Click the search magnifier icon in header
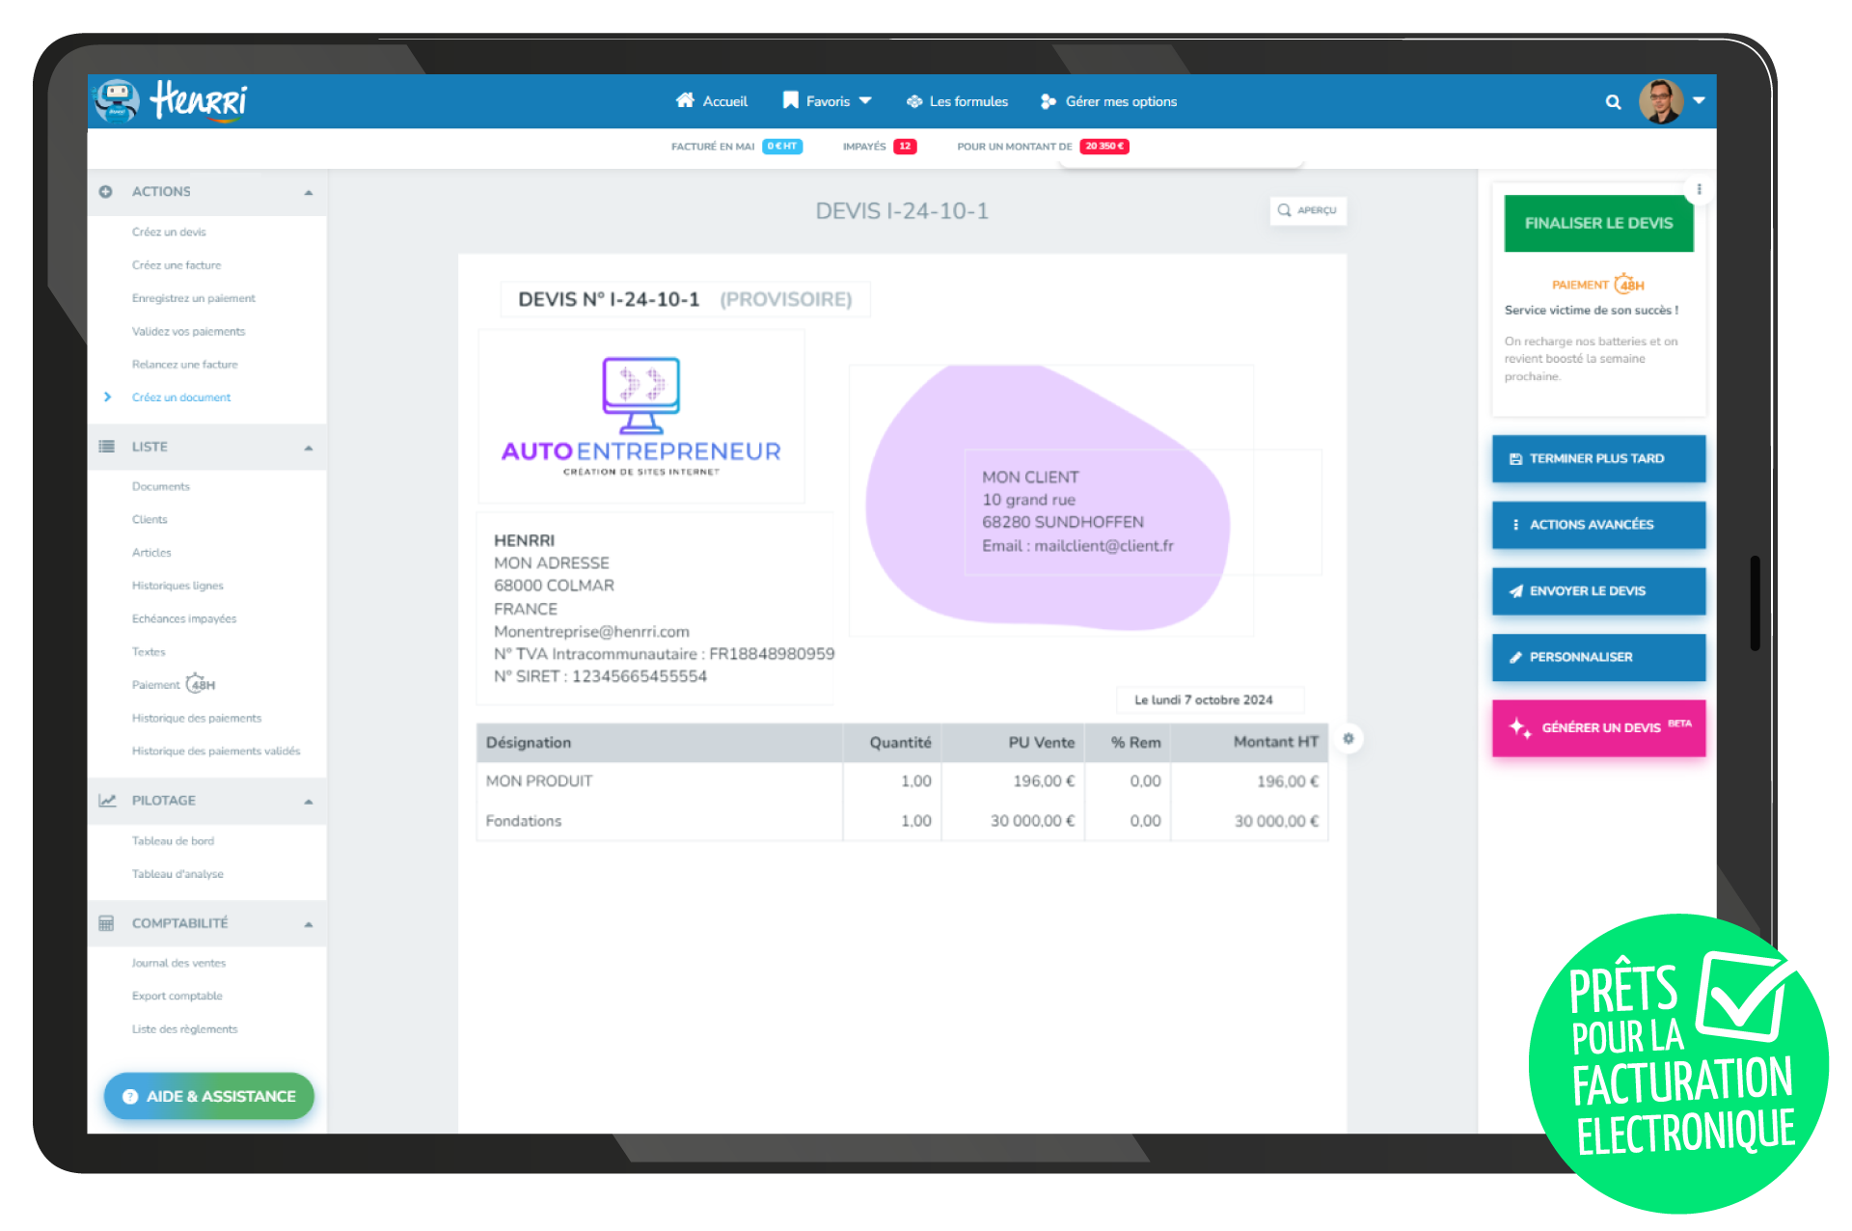Screen dimensions: 1852x1231 tap(1613, 102)
